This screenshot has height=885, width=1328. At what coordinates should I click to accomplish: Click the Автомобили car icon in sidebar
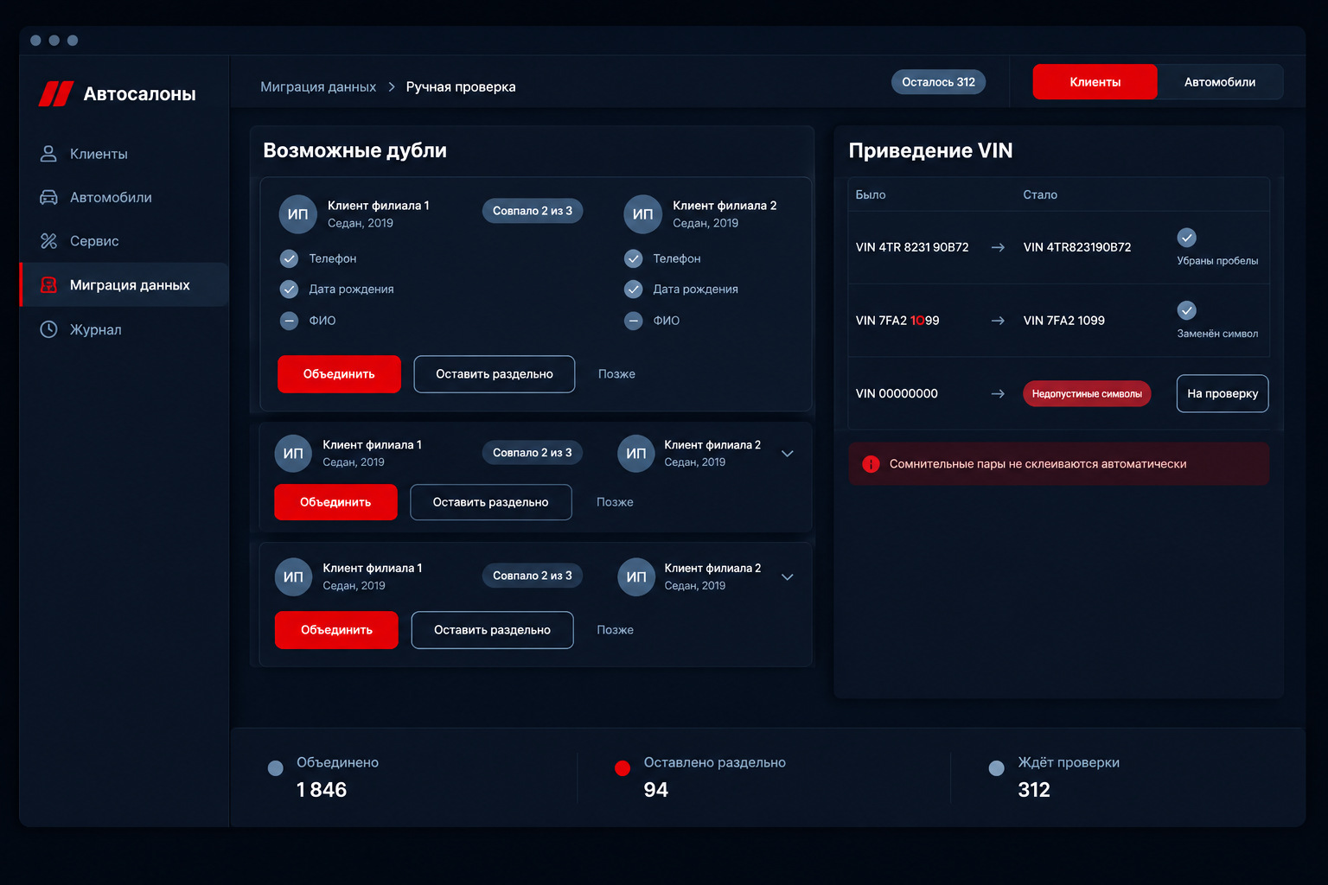click(48, 197)
